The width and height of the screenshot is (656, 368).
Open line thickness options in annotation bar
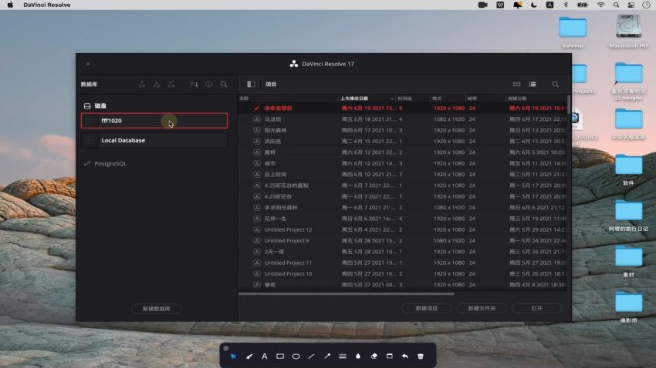343,356
